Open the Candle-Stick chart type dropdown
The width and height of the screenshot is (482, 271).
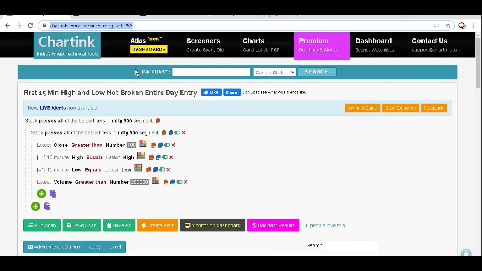[275, 72]
